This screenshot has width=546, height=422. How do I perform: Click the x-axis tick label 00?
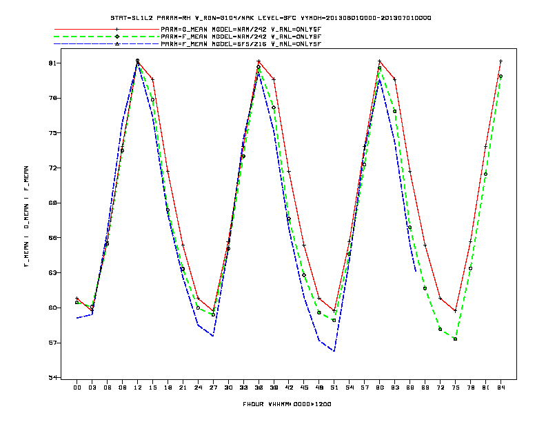pyautogui.click(x=77, y=388)
